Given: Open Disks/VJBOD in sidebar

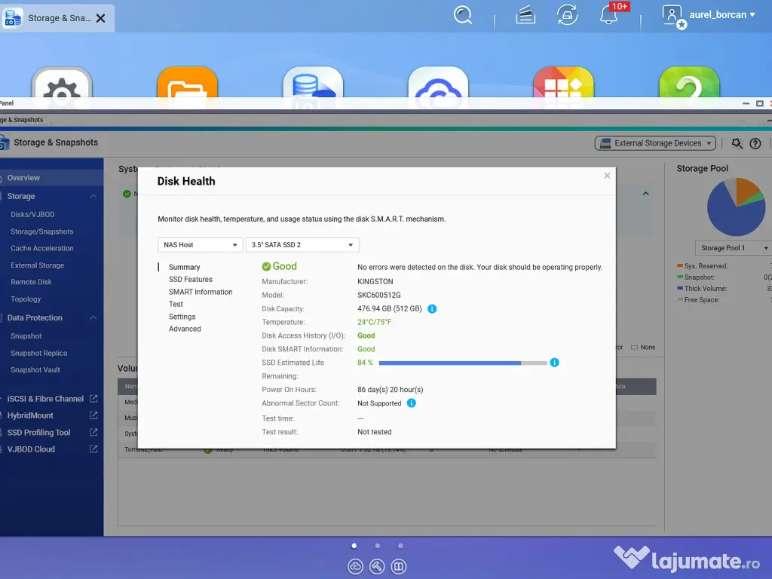Looking at the screenshot, I should tap(32, 215).
